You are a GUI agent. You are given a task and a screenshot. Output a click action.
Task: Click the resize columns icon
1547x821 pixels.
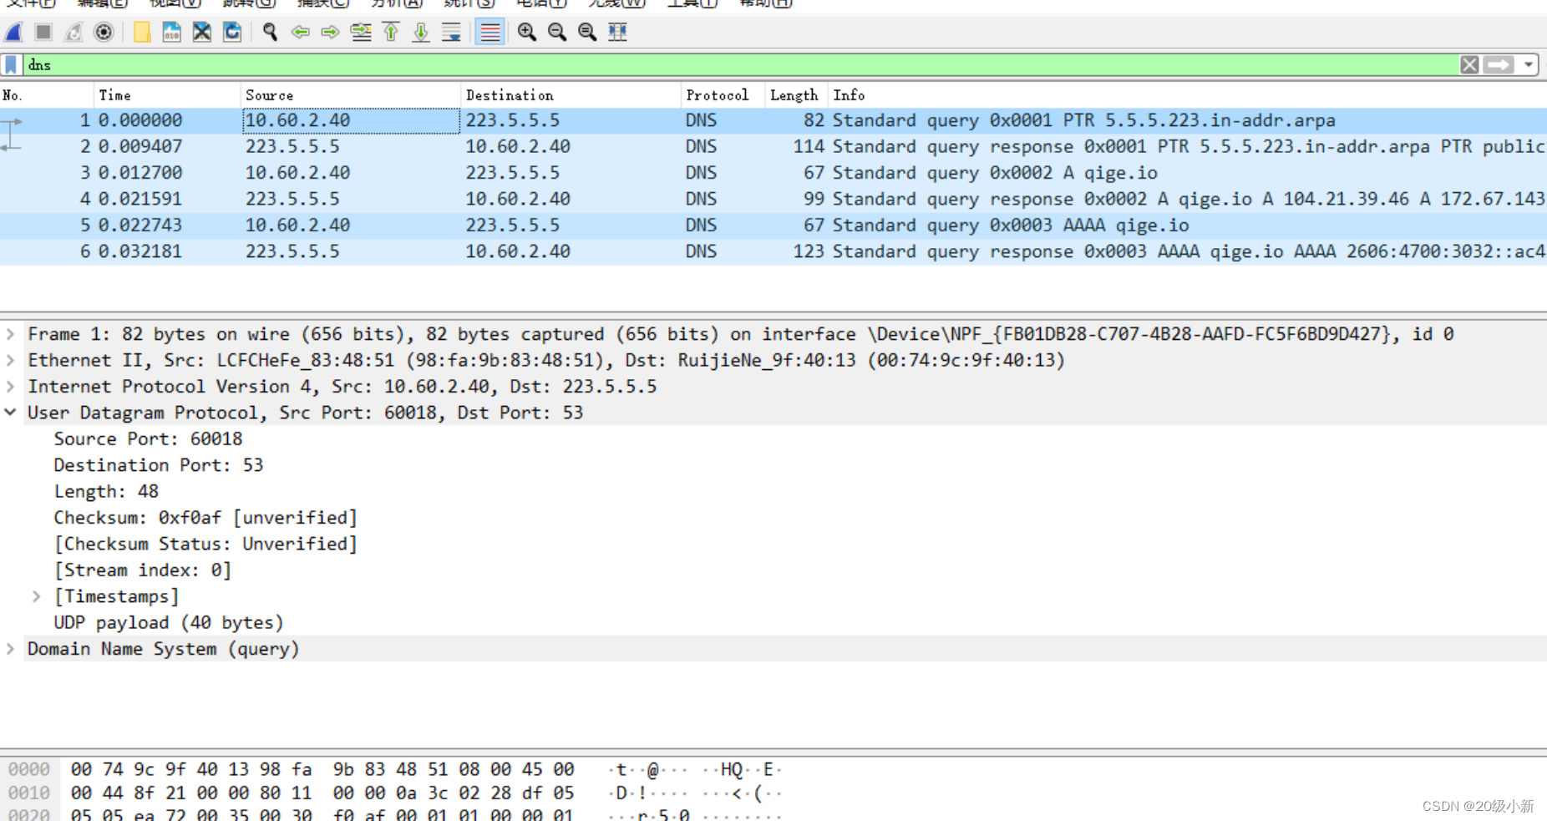pyautogui.click(x=617, y=33)
